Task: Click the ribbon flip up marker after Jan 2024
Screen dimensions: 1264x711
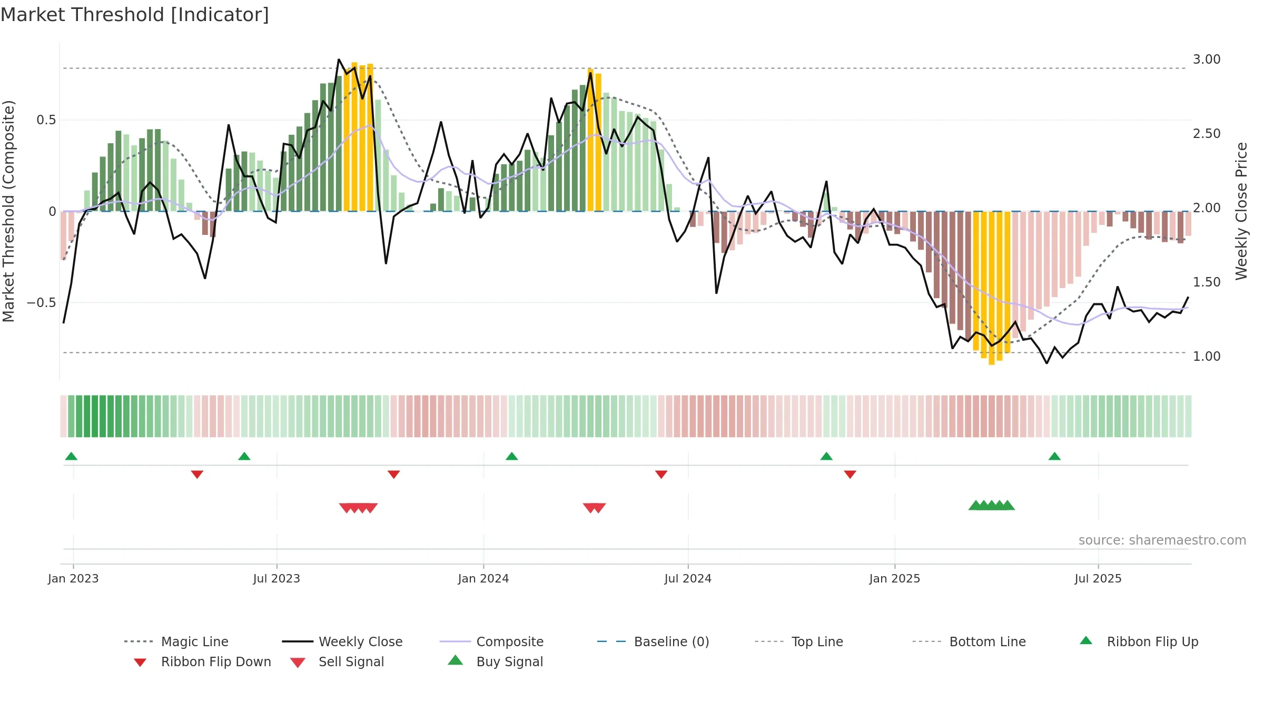Action: click(x=512, y=456)
